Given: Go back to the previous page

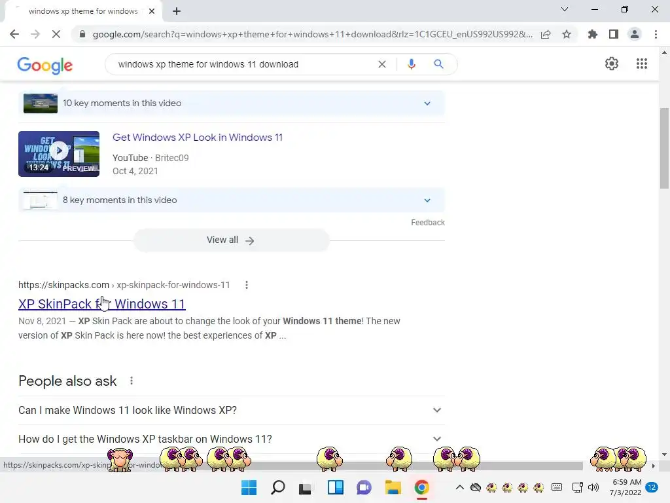Looking at the screenshot, I should (x=14, y=34).
